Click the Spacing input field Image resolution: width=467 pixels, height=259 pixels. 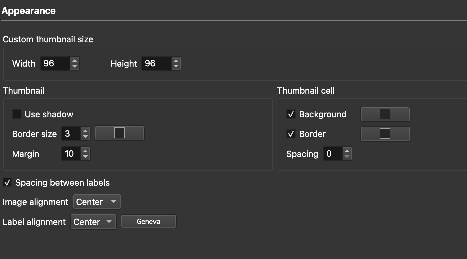pyautogui.click(x=333, y=154)
